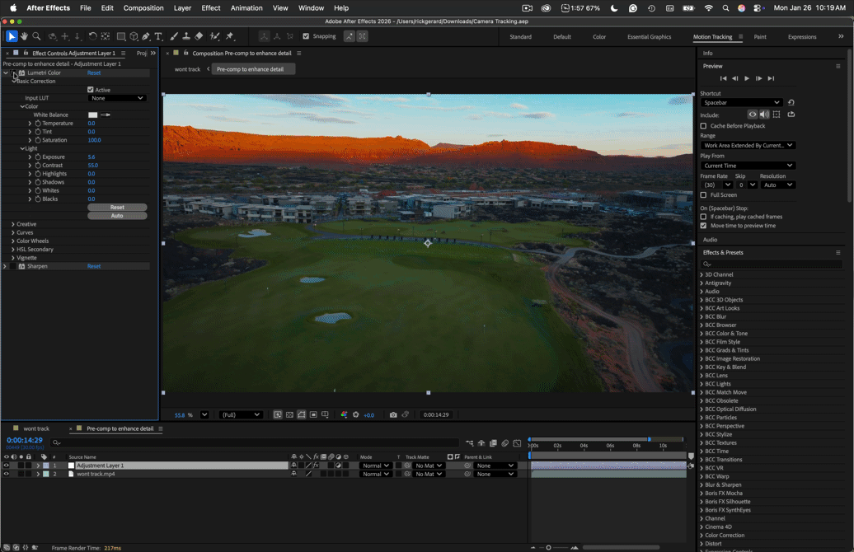
Task: Open the Composition menu
Action: (143, 8)
